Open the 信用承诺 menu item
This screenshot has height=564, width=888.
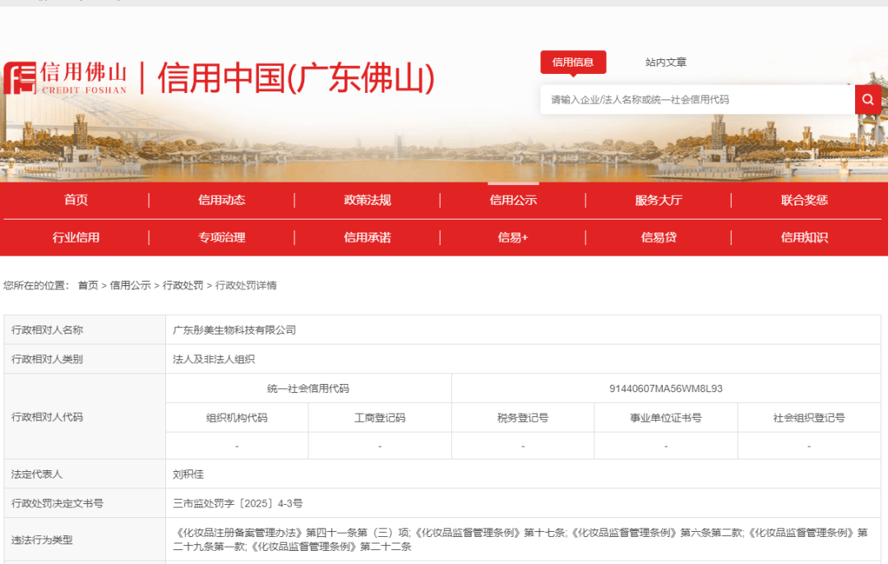coord(368,238)
